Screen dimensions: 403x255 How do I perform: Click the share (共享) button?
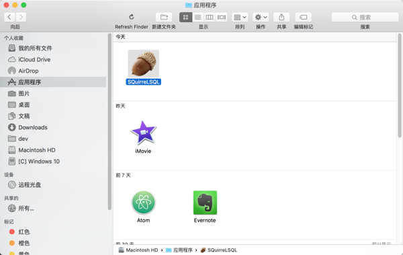(x=281, y=17)
